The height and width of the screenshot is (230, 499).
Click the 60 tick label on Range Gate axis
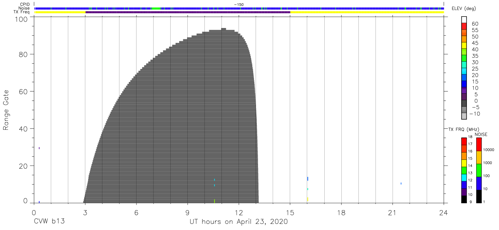(x=24, y=91)
